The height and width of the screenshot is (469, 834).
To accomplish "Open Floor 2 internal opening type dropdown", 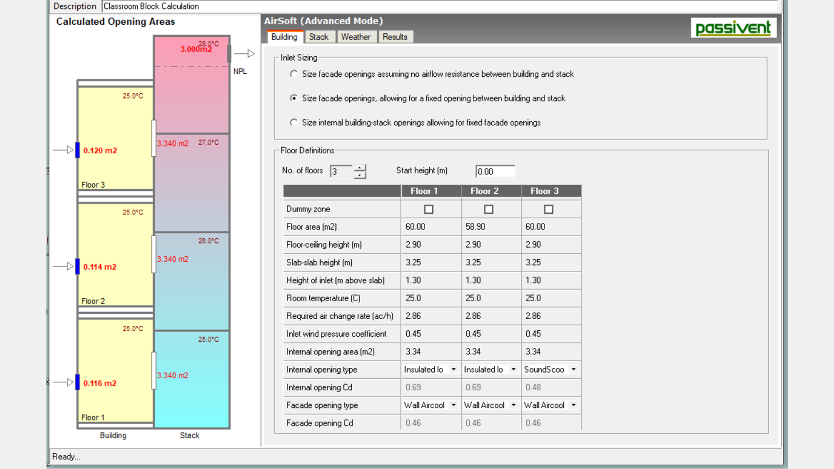I will click(513, 369).
